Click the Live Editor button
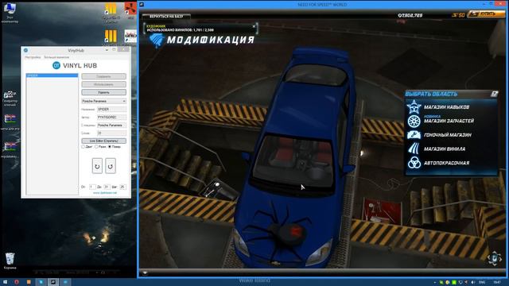Screen dimensions: 509x286 tap(103, 141)
